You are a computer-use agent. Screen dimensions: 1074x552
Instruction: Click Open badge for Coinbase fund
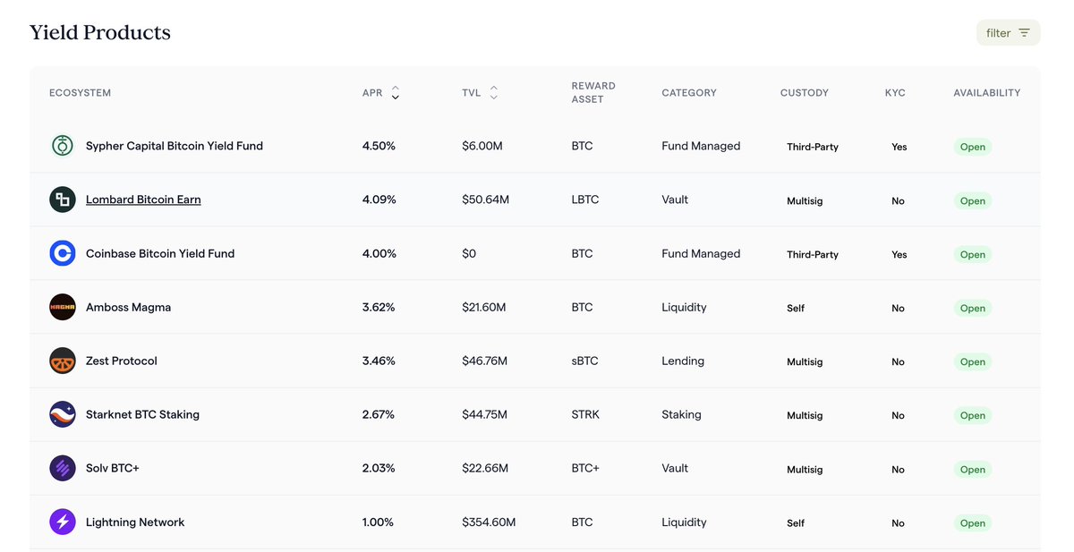(x=973, y=254)
